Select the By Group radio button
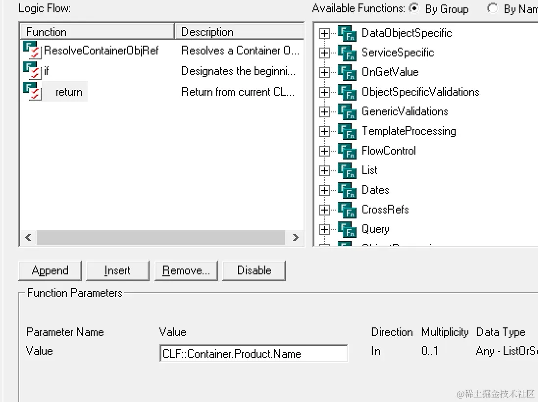Viewport: 538px width, 402px height. pyautogui.click(x=414, y=9)
